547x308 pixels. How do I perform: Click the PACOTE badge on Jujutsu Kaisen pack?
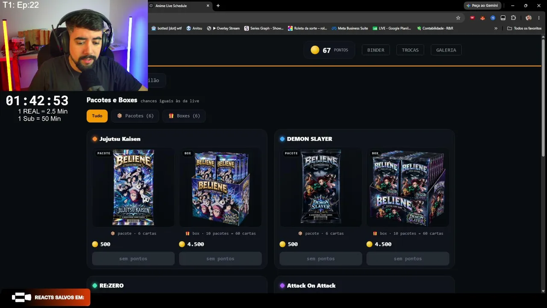[104, 153]
